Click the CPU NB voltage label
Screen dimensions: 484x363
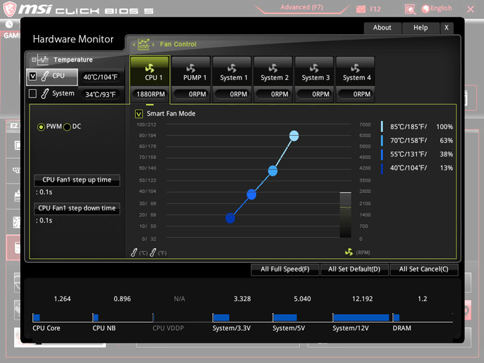pos(104,328)
